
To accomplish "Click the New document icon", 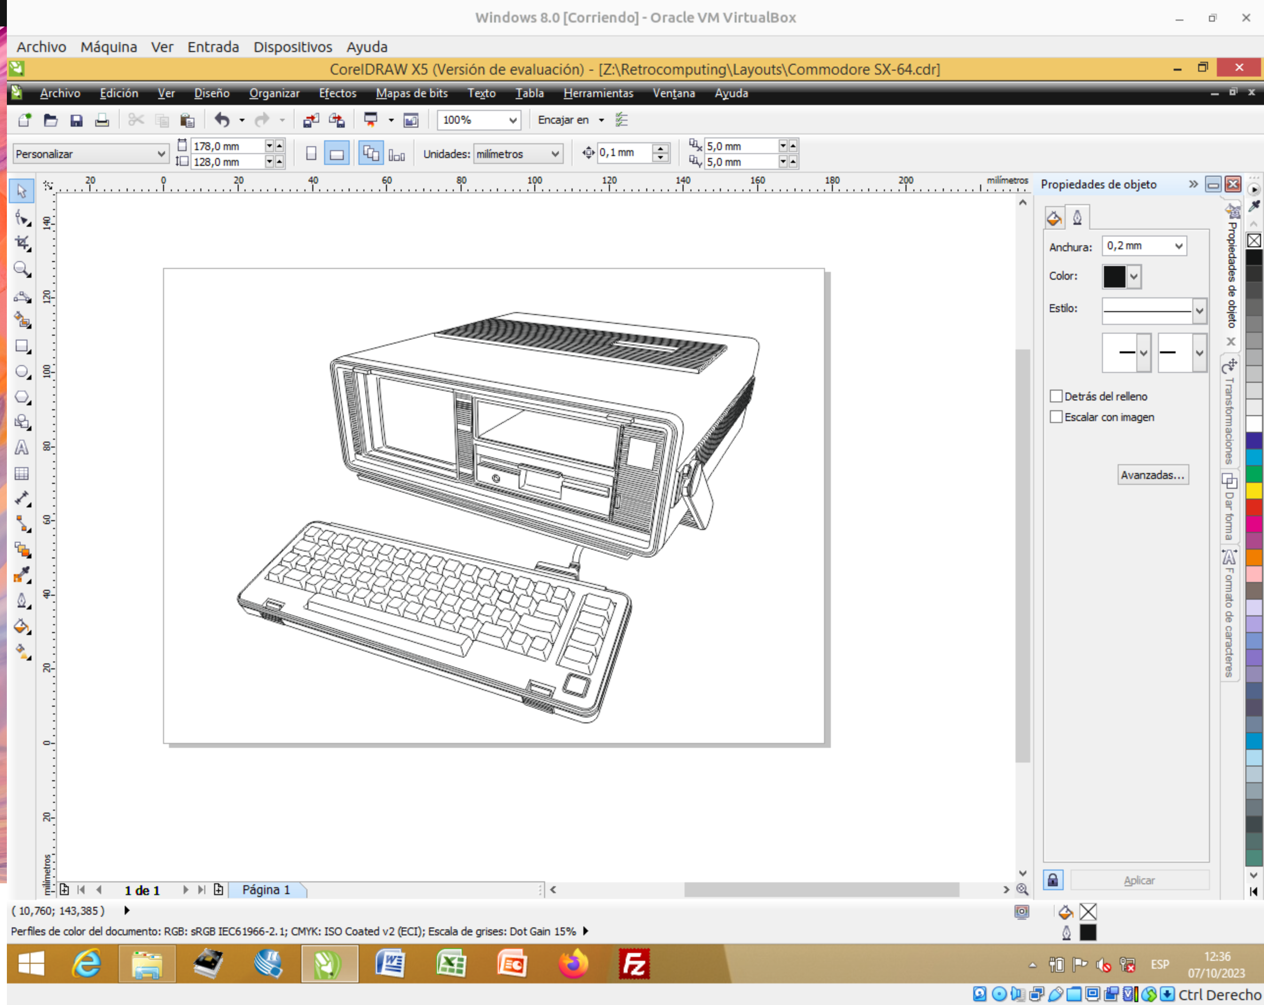I will [25, 120].
